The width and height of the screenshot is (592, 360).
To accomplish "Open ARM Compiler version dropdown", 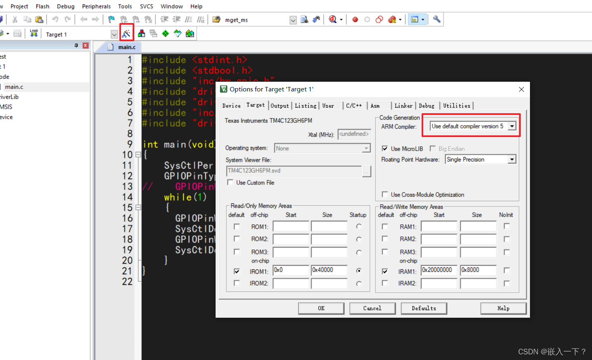I will 512,126.
